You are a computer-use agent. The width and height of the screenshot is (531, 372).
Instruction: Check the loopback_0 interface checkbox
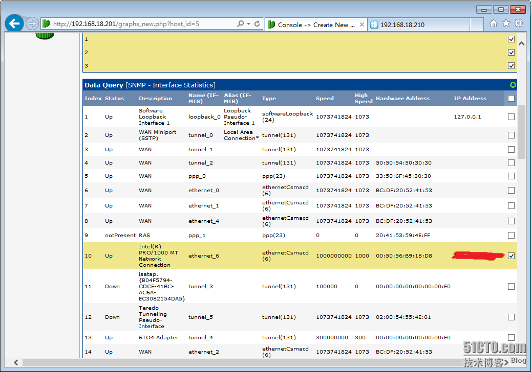(512, 117)
